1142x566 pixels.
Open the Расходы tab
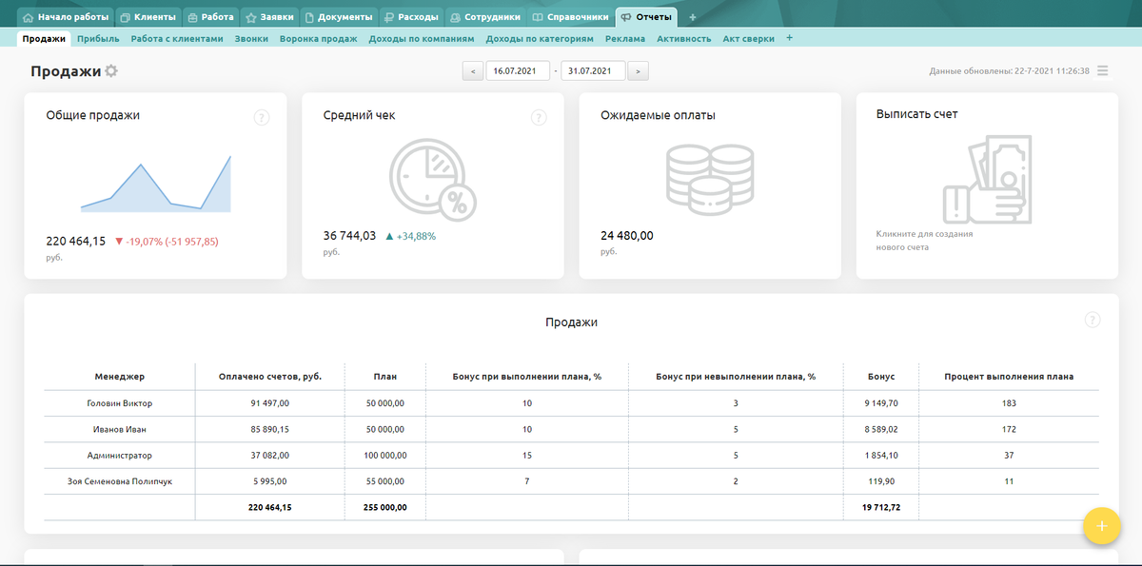coord(411,17)
